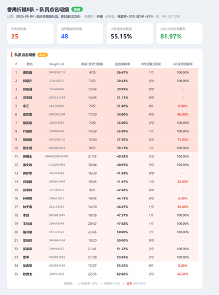219x295 pixels.
Task: Click the 37.50% cell in row 9
Action: [122, 140]
